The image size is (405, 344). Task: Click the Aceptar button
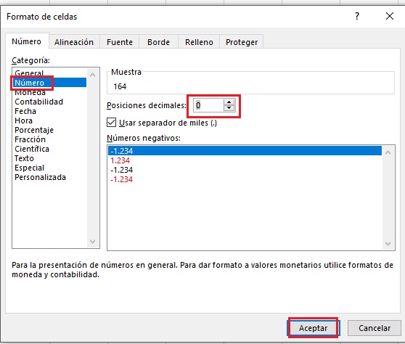[313, 328]
